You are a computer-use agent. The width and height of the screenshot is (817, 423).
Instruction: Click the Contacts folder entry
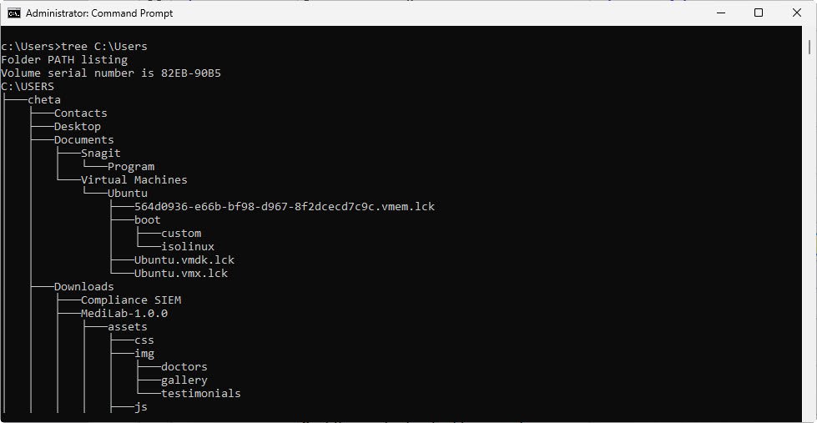pos(81,113)
